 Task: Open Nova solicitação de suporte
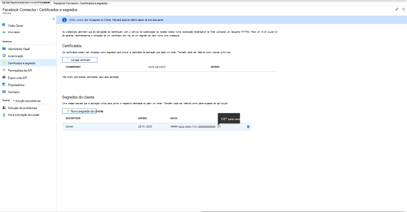[x=24, y=115]
